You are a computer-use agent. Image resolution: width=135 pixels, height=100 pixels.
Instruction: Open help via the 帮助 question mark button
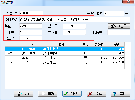[121, 94]
